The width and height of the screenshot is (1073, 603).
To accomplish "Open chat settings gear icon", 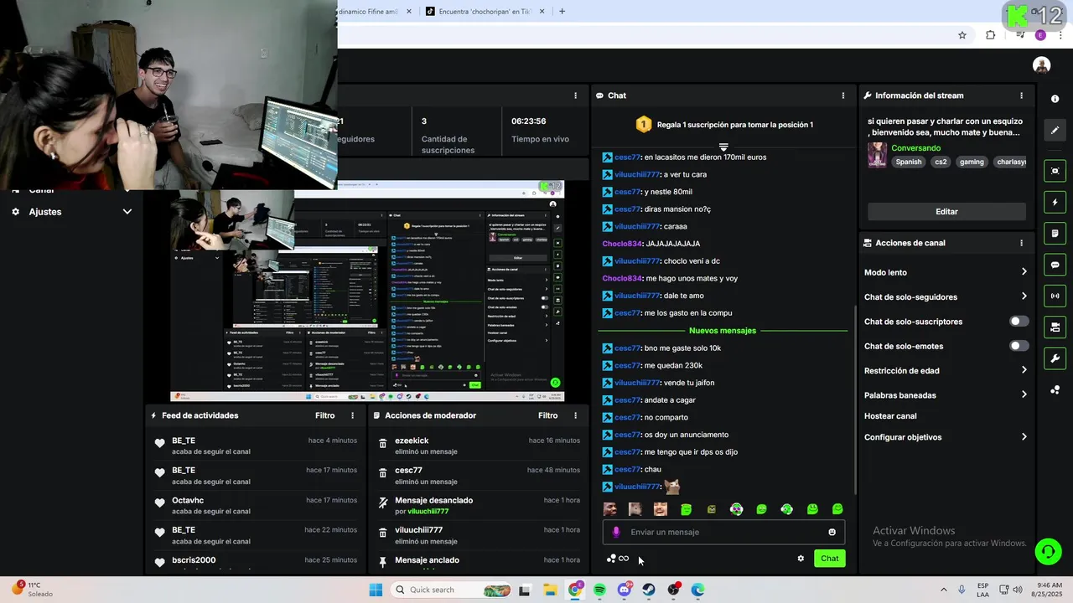I will coord(801,559).
